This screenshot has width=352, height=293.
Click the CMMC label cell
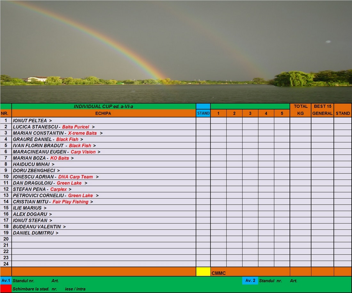[219, 273]
